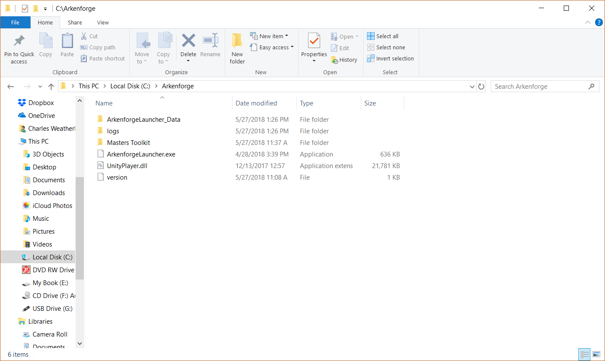Click the Select all icon
Screen dimensions: 605x361
tap(371, 36)
